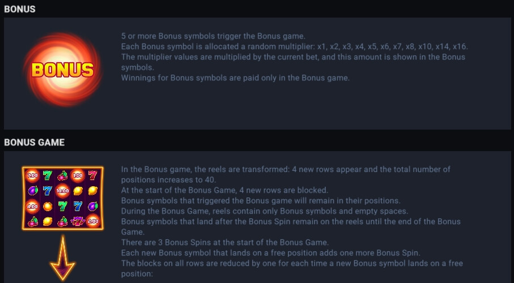Click the green 7 in the top row
This screenshot has width=514, height=283.
pyautogui.click(x=48, y=175)
